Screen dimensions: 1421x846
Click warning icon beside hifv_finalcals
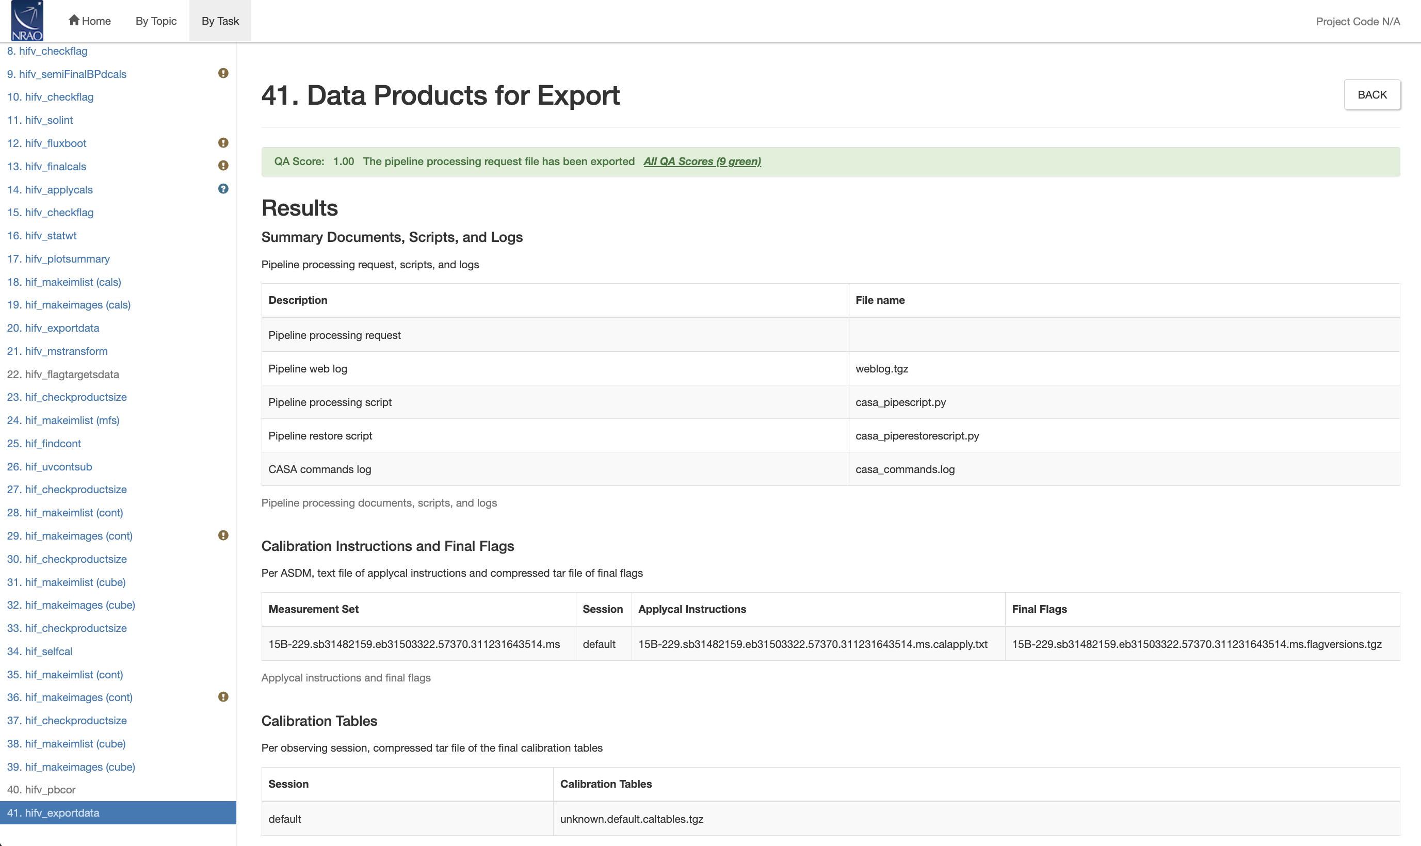223,166
